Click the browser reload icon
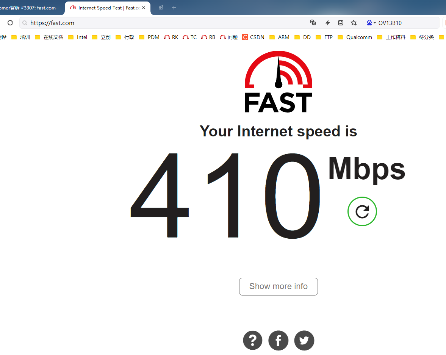Viewport: 446px width, 355px height. [10, 23]
